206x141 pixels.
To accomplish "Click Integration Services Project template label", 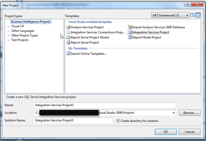I will point(151,32).
